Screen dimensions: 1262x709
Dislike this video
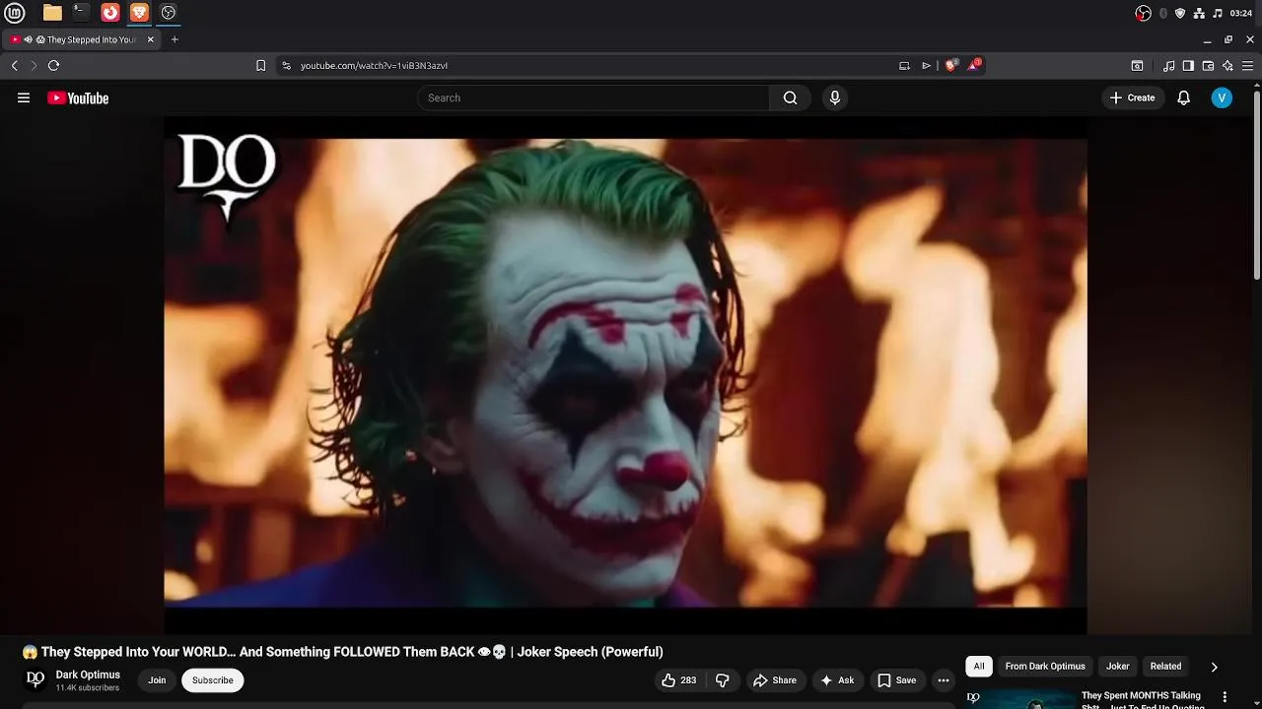point(723,680)
